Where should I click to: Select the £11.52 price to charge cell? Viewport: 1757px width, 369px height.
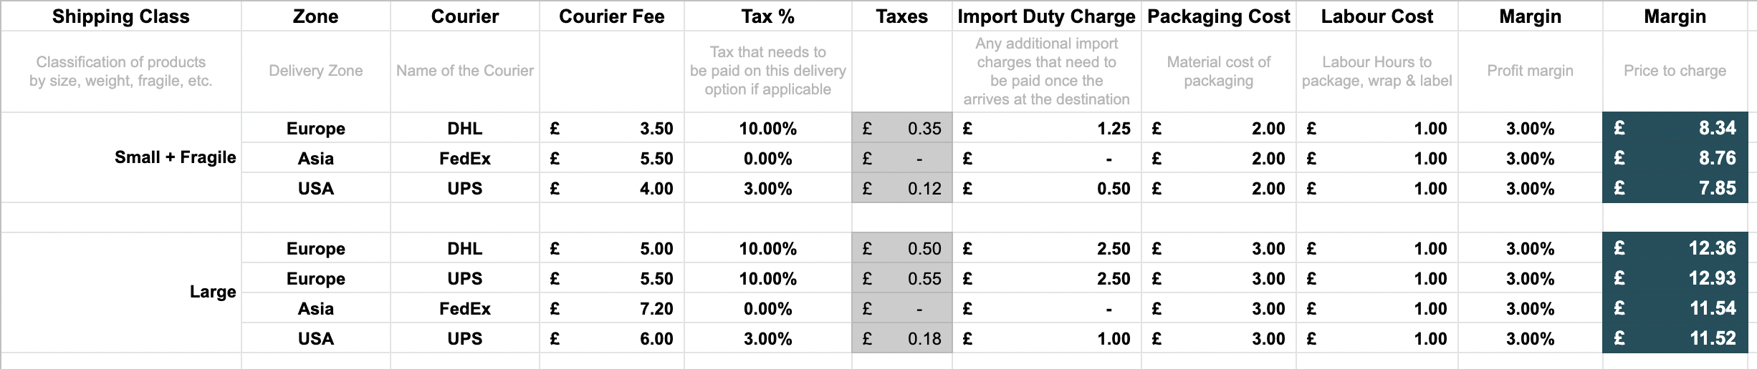coord(1675,338)
